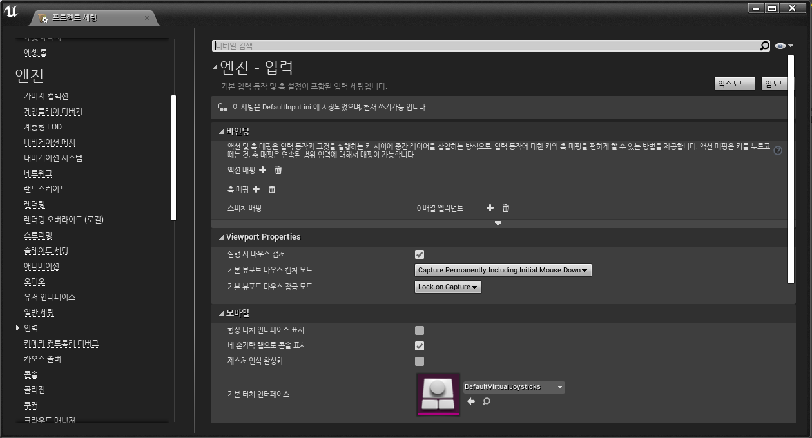
Task: Select 유저 인터페이스 in the sidebar
Action: click(x=50, y=297)
